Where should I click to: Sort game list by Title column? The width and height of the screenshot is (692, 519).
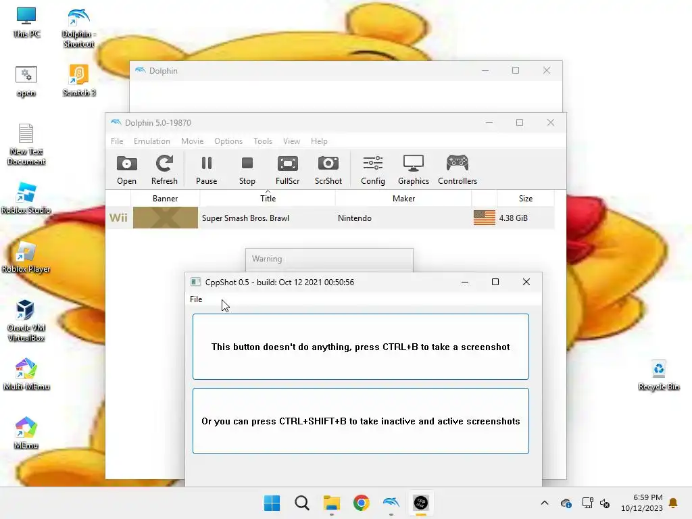(268, 199)
